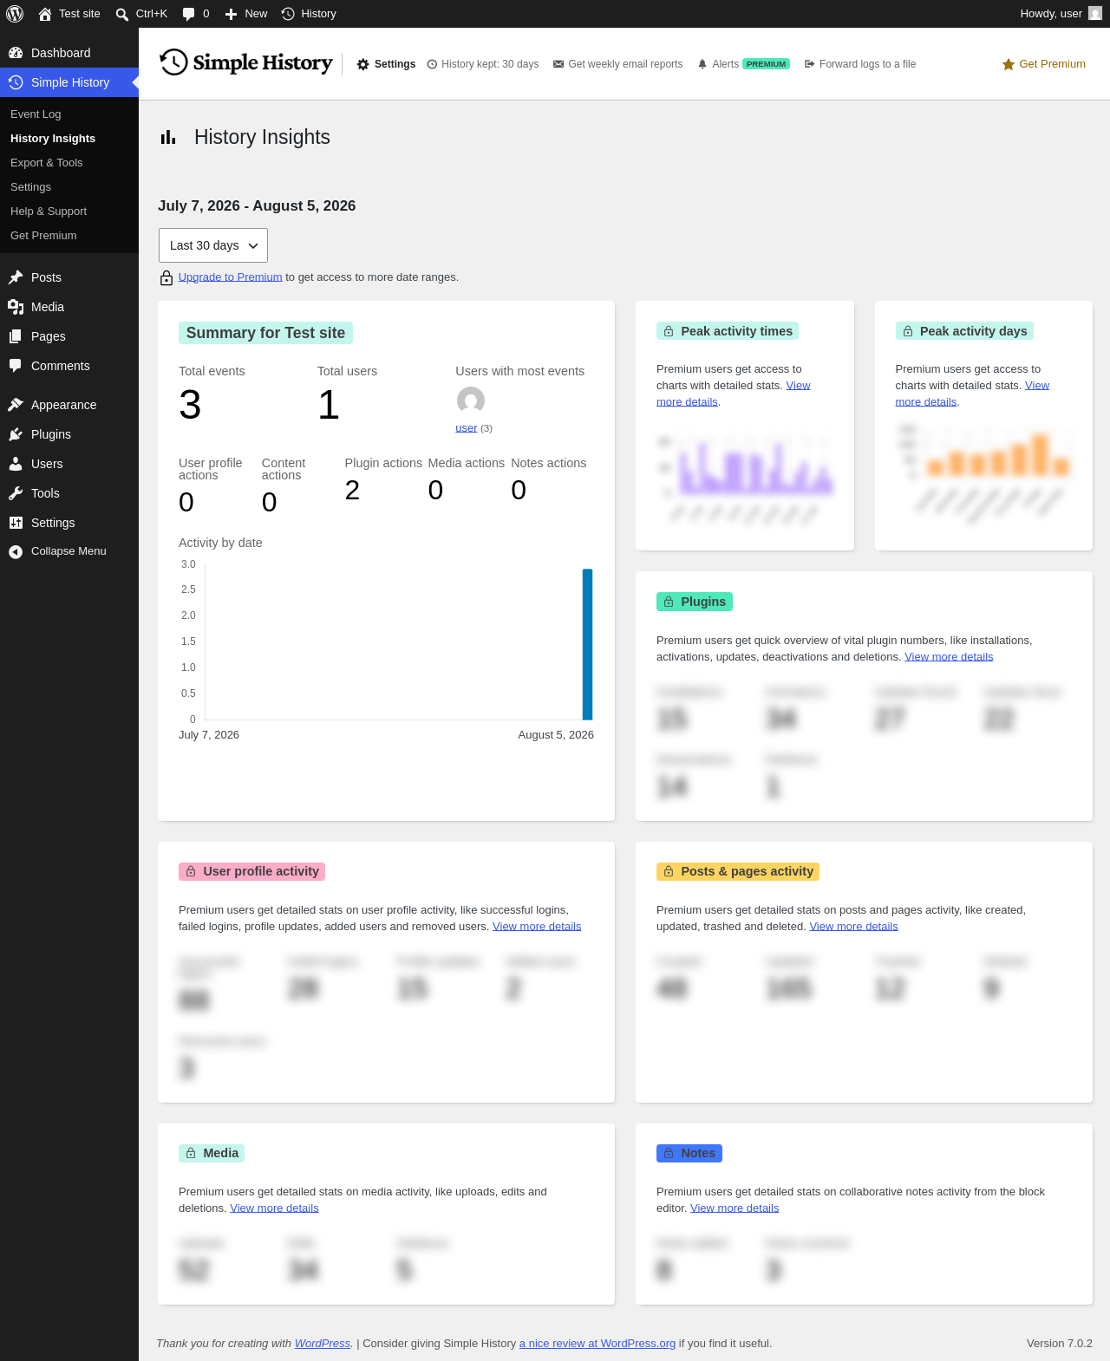The width and height of the screenshot is (1110, 1361).
Task: Click the WordPress logo in admin bar
Action: pyautogui.click(x=15, y=14)
